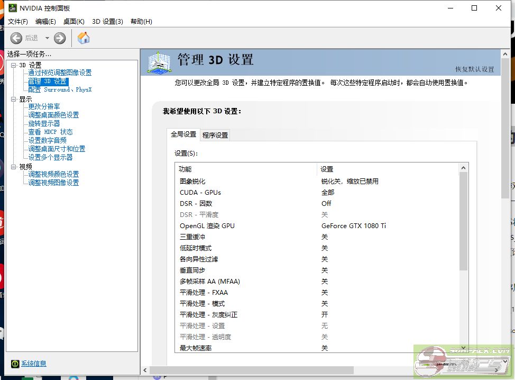Click the 管理 3D 设置 header icon
Screen dimensions: 515x380
click(x=158, y=62)
